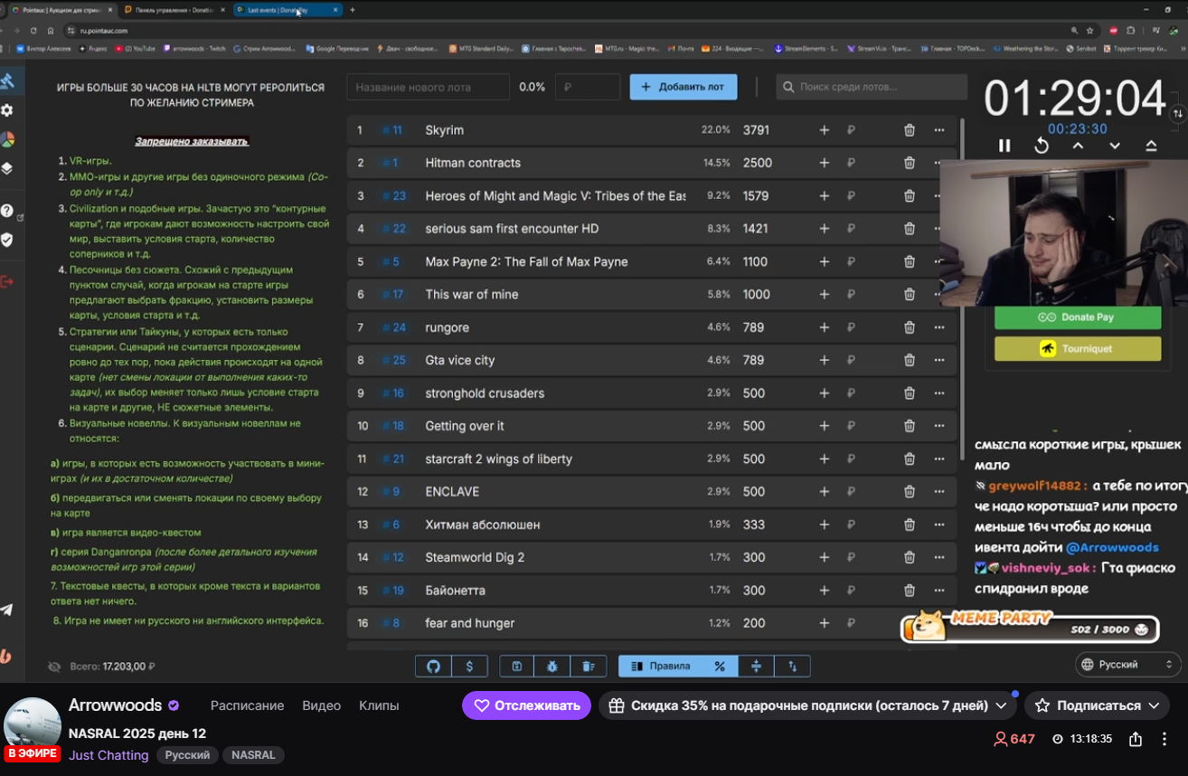Add points to This war of mine lot

pyautogui.click(x=824, y=294)
